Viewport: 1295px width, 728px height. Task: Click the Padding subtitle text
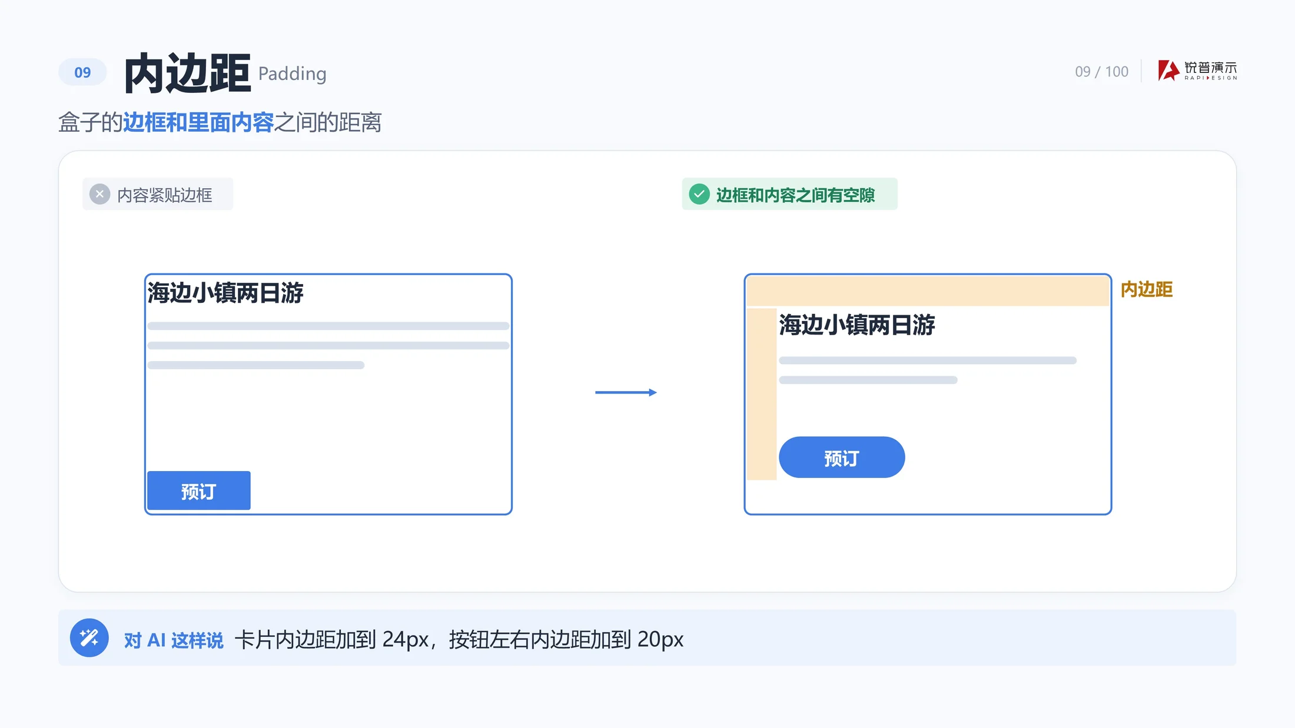(292, 74)
